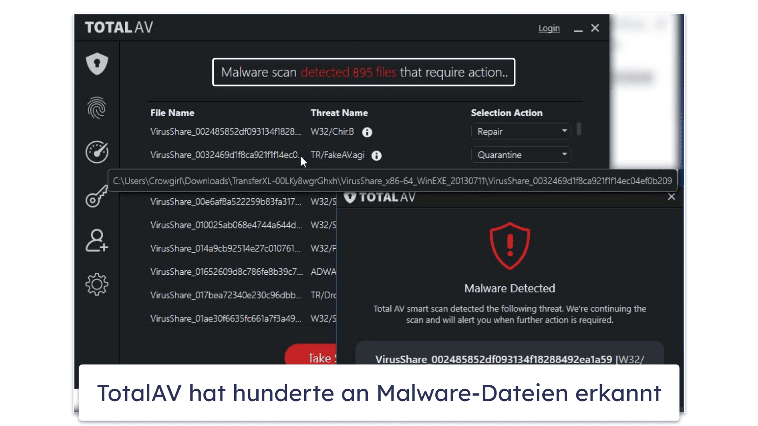Show info for TR/FakeAV.agi threat

[x=376, y=156]
